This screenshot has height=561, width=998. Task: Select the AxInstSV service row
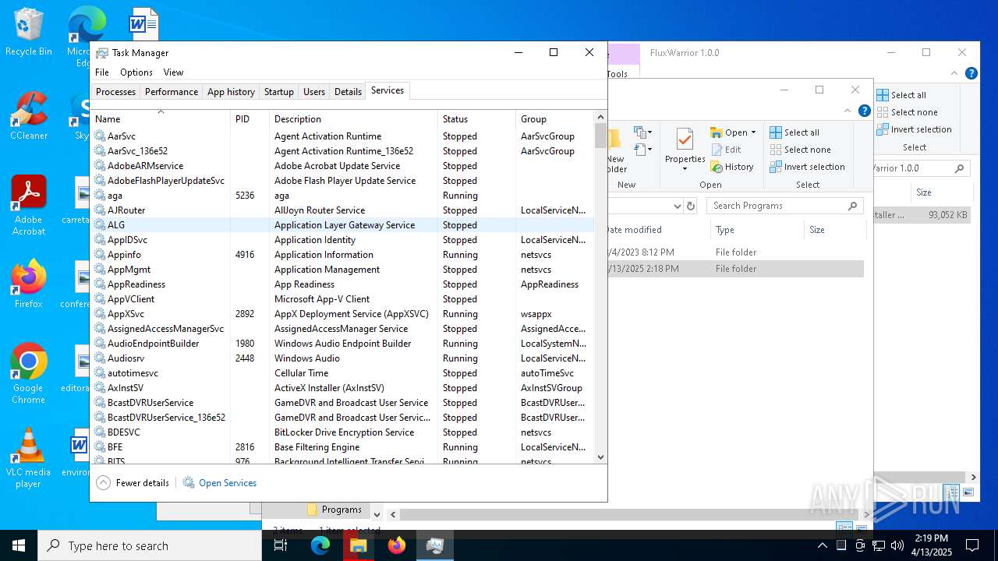click(x=342, y=388)
